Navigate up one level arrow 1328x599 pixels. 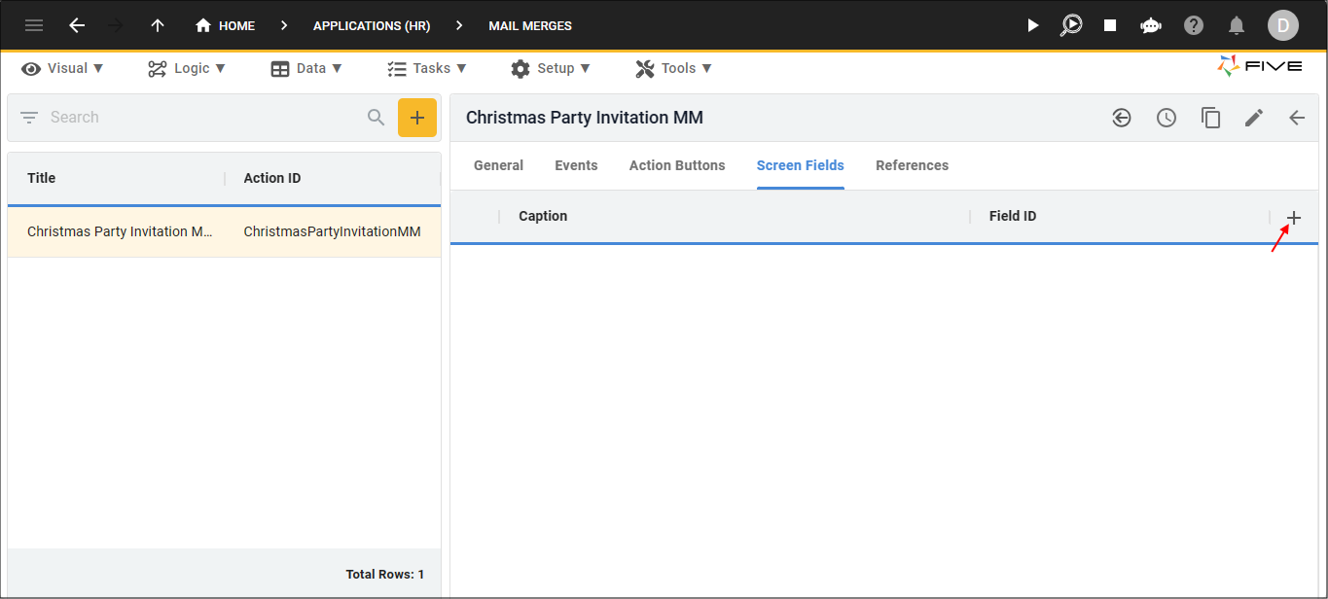158,25
